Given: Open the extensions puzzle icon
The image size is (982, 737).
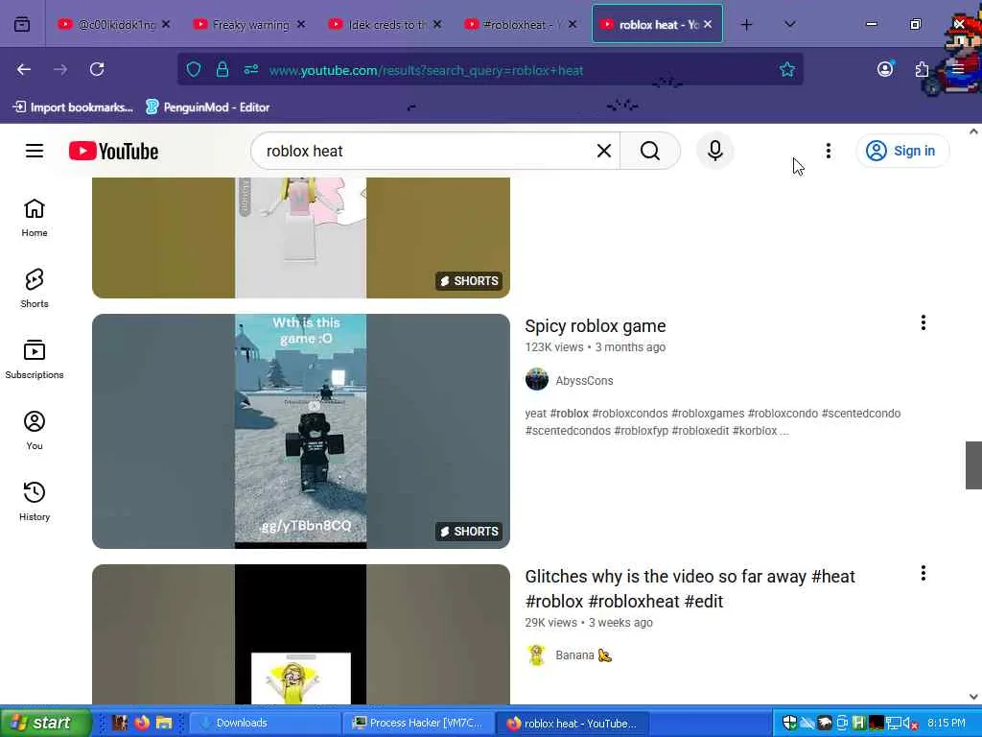Looking at the screenshot, I should click(x=922, y=69).
